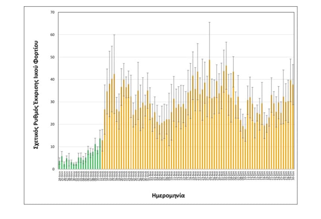Screen dimensions: 321x219
Task: Click the tallest orange bar in the chart
Action: 209,114
